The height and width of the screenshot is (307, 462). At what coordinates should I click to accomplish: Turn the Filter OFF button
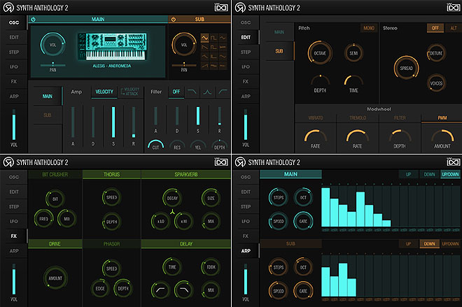click(x=175, y=92)
